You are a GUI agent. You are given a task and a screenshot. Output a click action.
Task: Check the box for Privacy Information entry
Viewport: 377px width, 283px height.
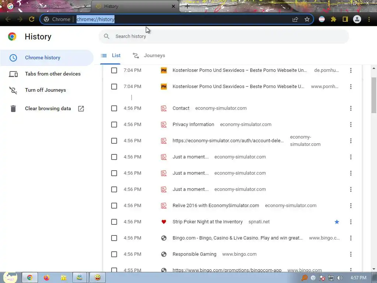(114, 125)
